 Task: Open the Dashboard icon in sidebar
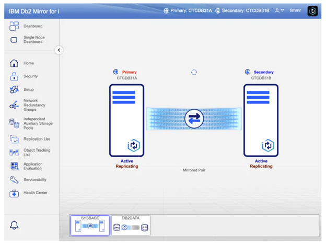click(14, 26)
